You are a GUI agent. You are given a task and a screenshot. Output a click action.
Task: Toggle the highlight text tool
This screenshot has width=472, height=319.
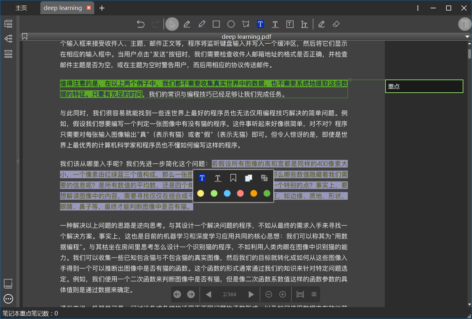tap(260, 24)
